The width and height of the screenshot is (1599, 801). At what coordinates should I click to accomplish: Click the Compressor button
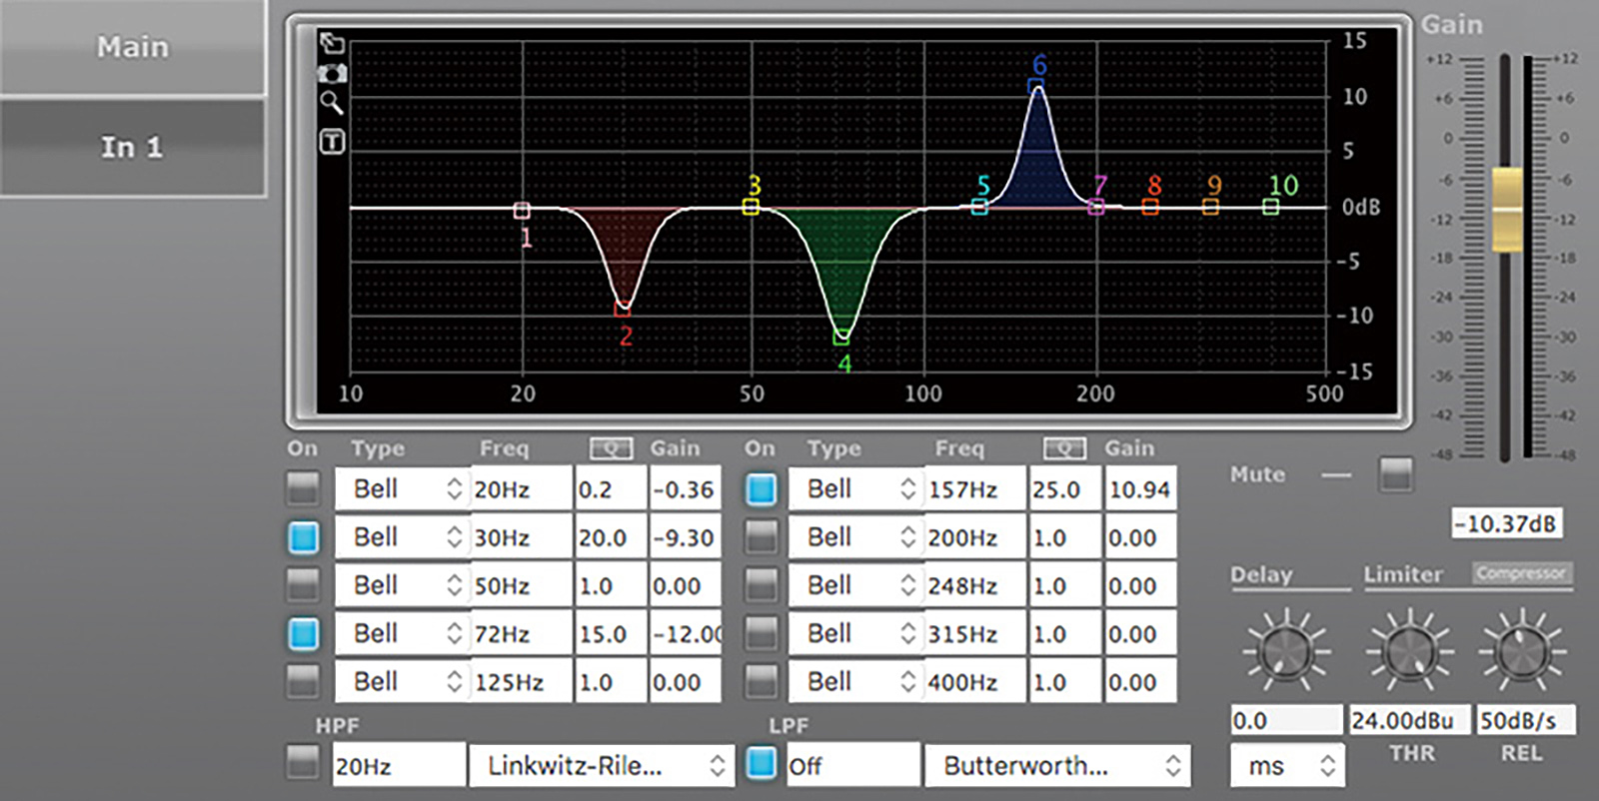coord(1521,573)
